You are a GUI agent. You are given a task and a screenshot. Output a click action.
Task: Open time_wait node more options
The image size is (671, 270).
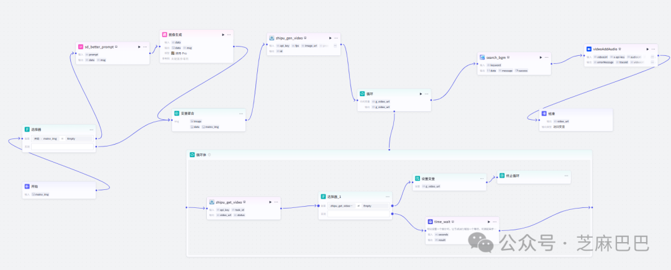tap(495, 222)
